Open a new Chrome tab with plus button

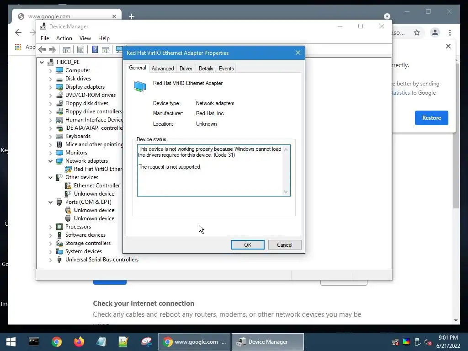point(132,16)
